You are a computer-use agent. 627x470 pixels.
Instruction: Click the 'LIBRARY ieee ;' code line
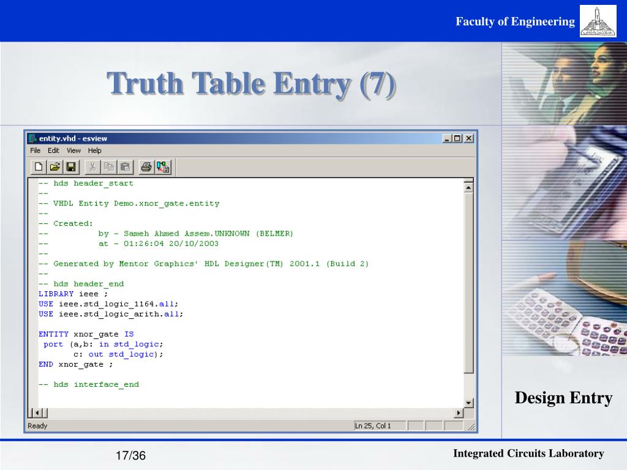(73, 294)
